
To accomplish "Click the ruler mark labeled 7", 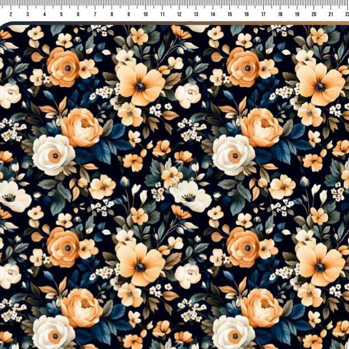I will click(95, 14).
